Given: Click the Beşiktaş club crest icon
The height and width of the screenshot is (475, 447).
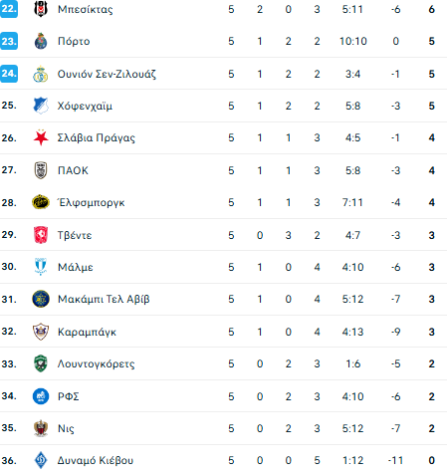Looking at the screenshot, I should [x=41, y=9].
